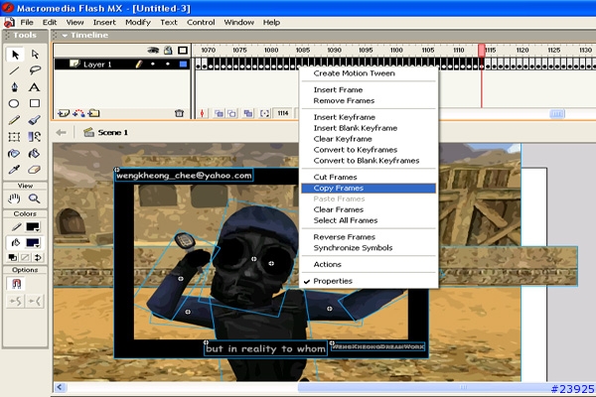Toggle Edit Multiple Frames
This screenshot has width=596, height=397.
point(247,113)
